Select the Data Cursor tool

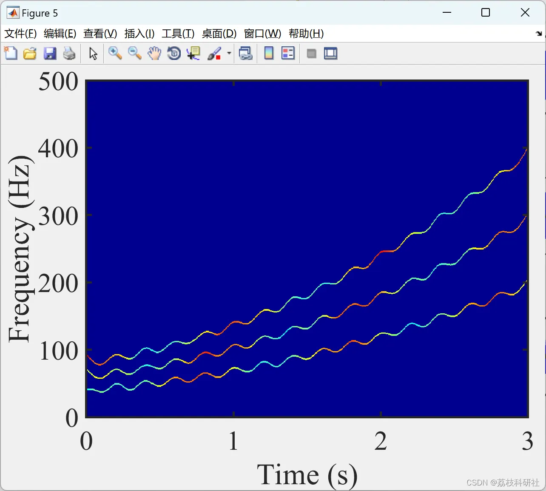coord(193,54)
